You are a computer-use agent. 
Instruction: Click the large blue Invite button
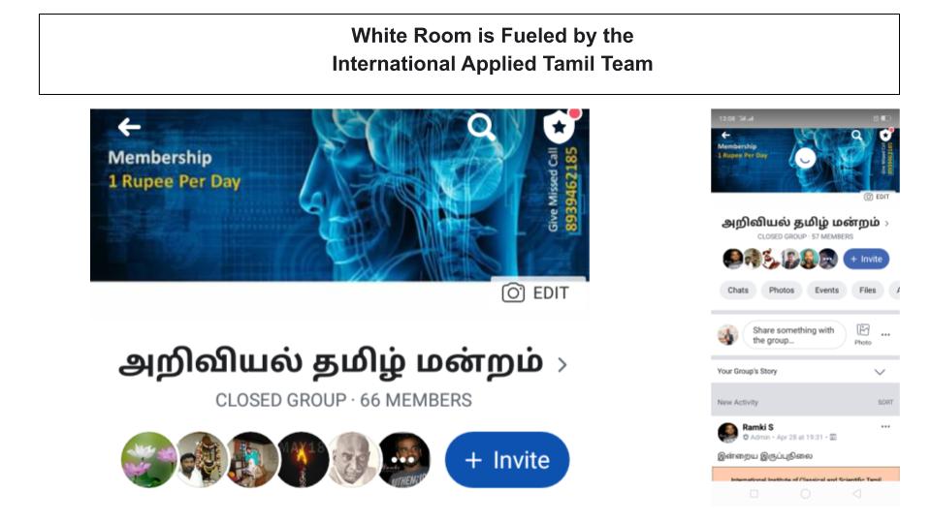507,460
